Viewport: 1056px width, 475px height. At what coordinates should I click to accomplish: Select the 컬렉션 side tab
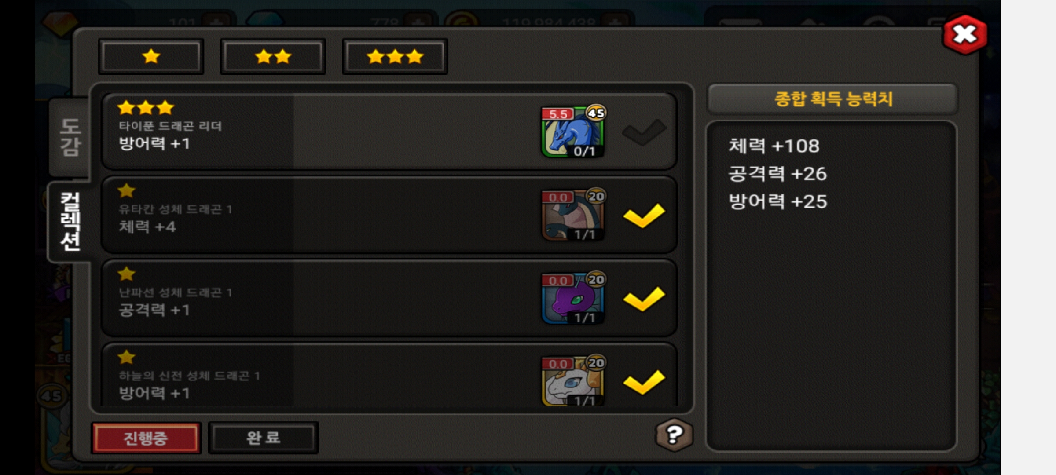70,221
